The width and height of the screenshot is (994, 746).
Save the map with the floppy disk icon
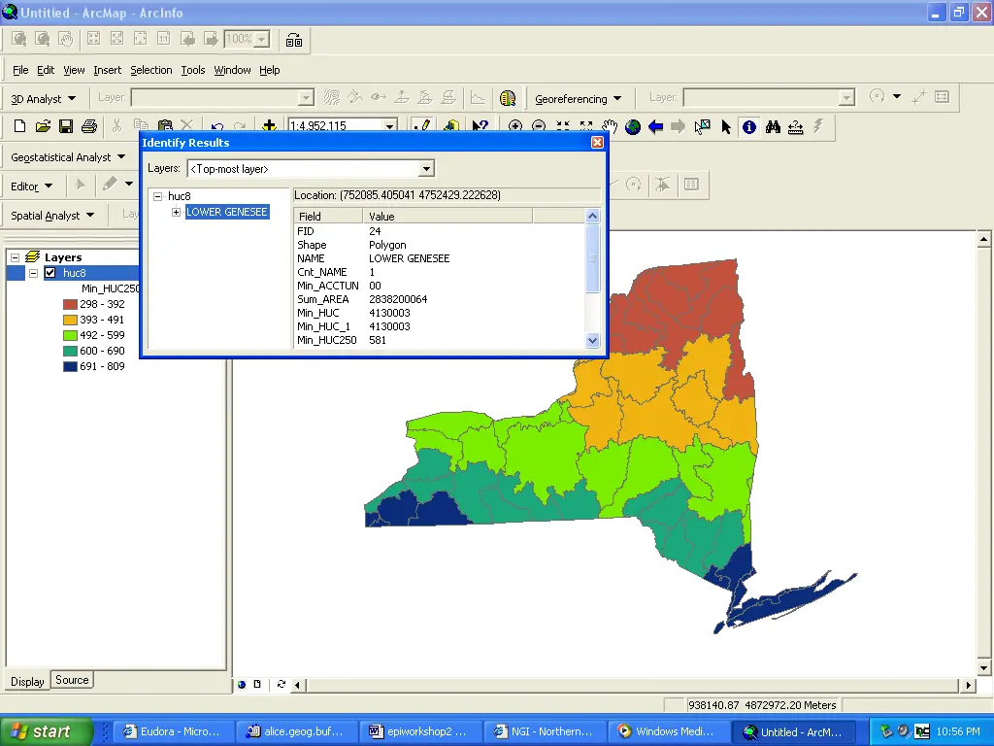[66, 126]
